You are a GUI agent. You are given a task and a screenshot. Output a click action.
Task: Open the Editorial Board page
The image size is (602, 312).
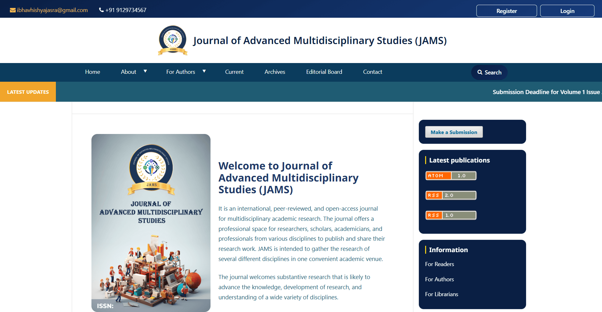tap(324, 72)
